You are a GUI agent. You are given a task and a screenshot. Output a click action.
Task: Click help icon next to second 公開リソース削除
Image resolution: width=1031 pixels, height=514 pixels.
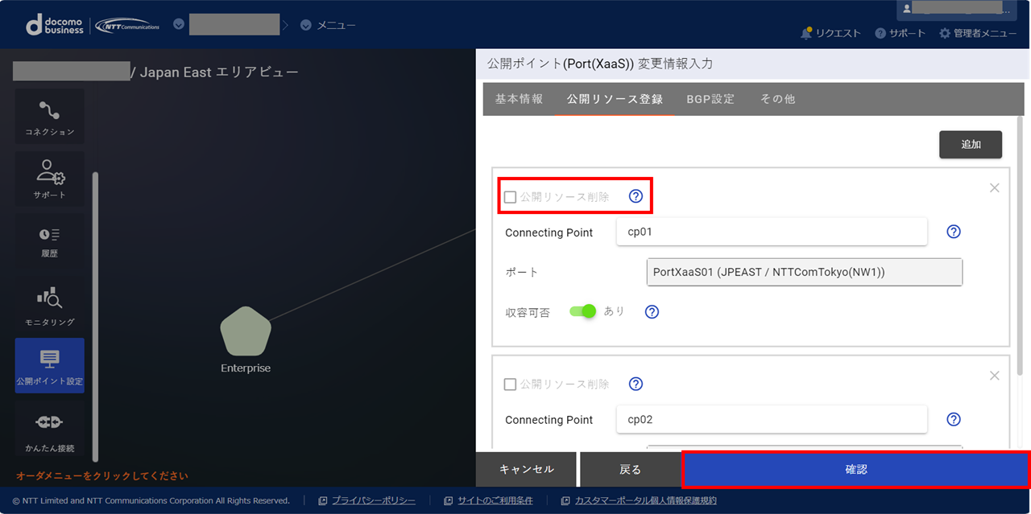point(636,384)
